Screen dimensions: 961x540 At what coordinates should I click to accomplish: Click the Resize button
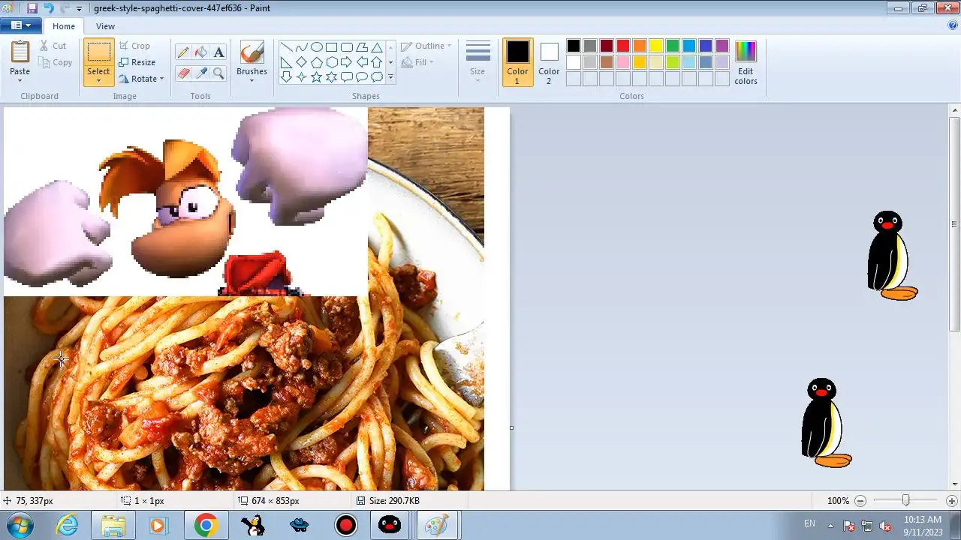tap(137, 62)
